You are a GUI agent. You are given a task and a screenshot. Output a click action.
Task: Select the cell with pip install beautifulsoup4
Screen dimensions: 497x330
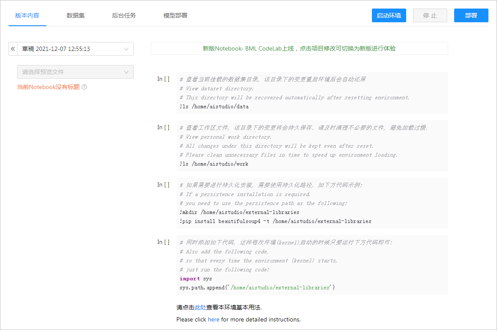[312, 203]
